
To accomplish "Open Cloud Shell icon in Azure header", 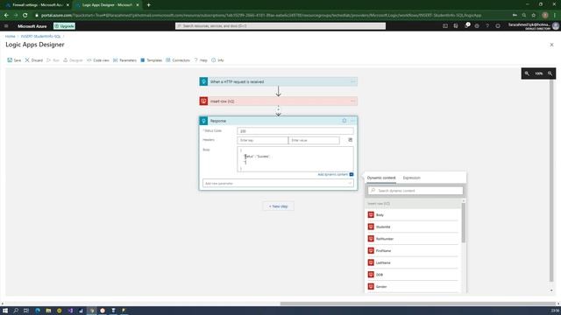I will click(445, 26).
